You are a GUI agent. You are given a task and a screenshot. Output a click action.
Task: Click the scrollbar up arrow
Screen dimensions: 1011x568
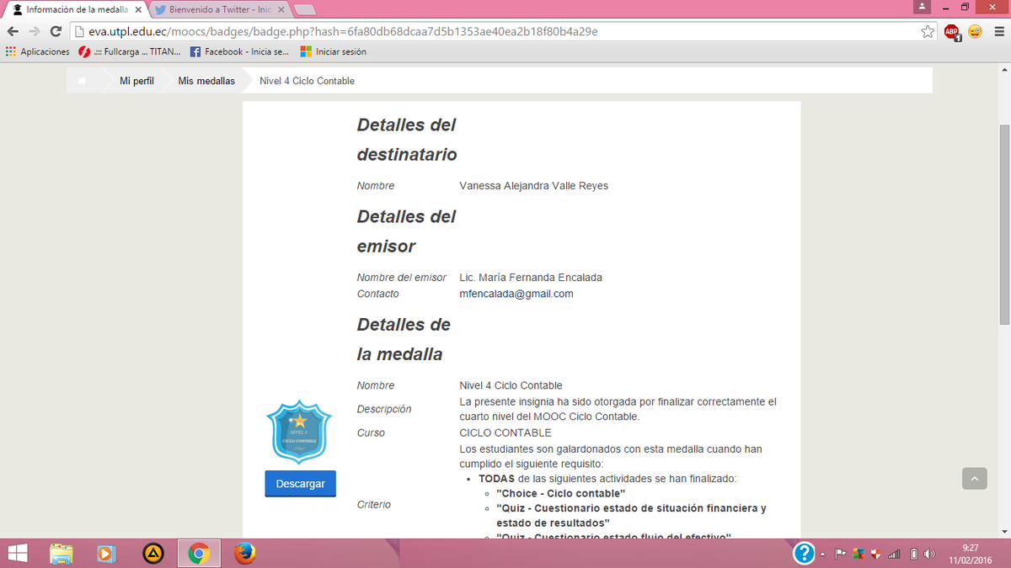pyautogui.click(x=1003, y=71)
